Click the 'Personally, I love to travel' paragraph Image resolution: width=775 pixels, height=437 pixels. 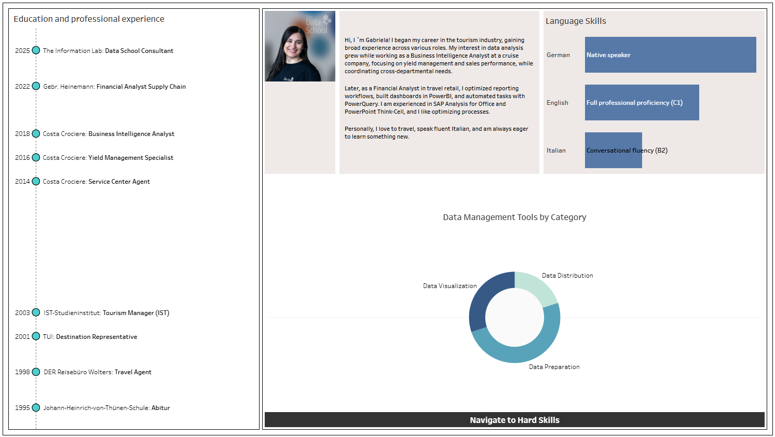click(437, 133)
